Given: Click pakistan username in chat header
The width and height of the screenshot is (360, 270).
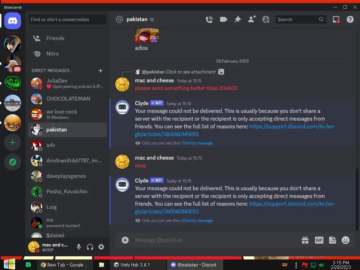Looking at the screenshot, I should coord(137,19).
